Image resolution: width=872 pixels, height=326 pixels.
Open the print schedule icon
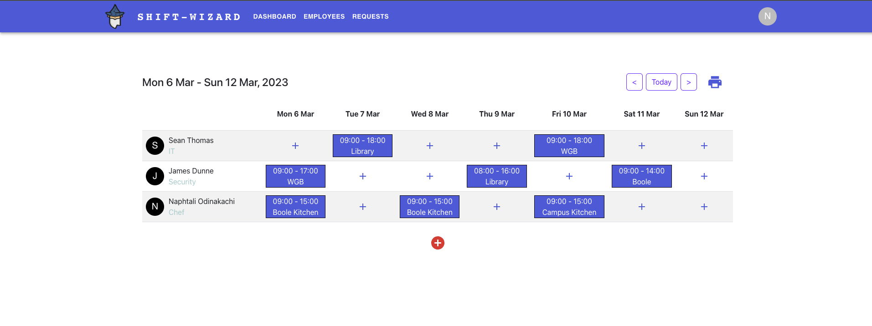714,81
